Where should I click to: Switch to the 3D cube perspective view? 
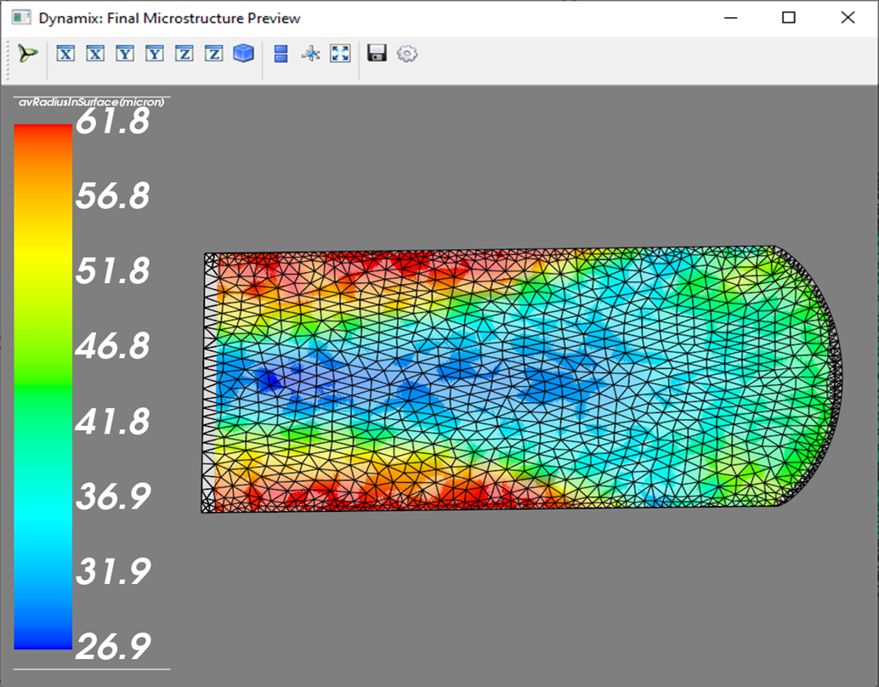click(241, 54)
